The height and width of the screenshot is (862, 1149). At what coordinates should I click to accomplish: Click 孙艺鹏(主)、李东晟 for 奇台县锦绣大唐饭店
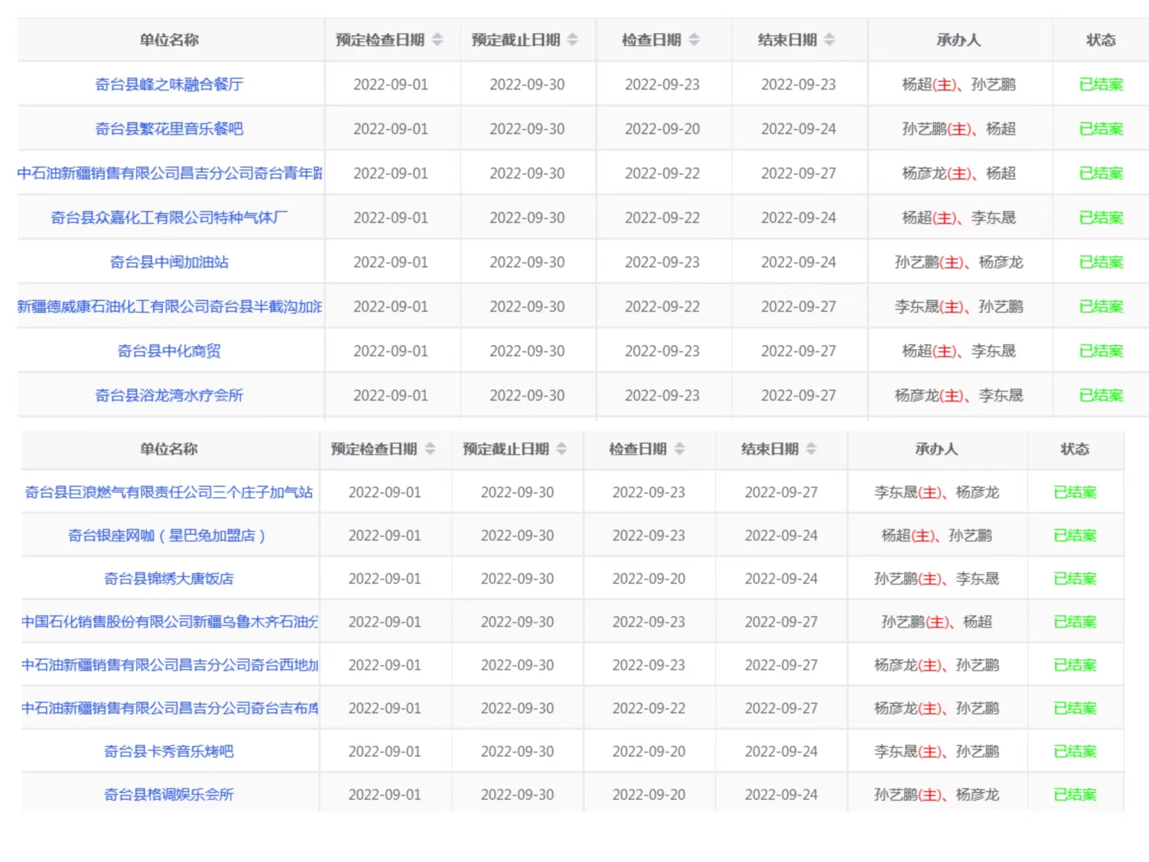(937, 578)
